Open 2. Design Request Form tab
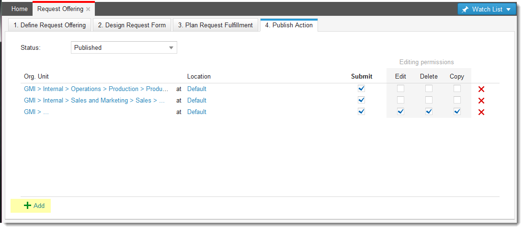524x230 pixels. [132, 25]
